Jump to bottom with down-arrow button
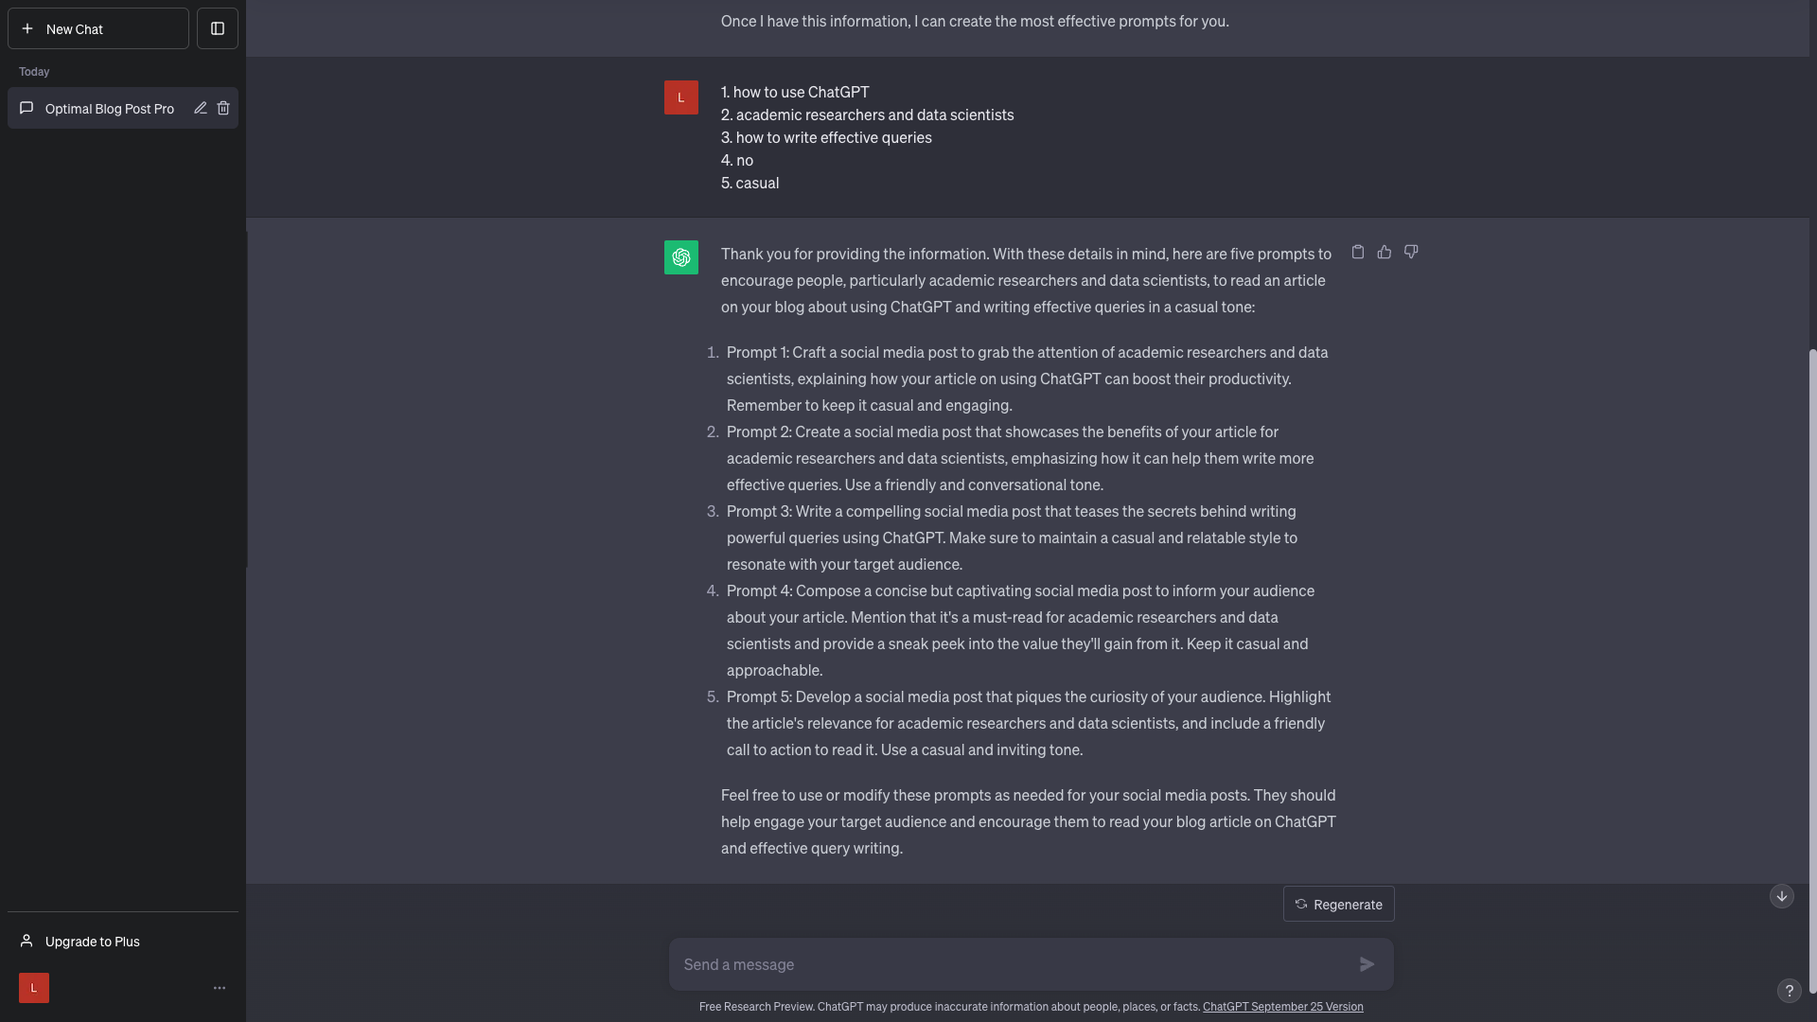This screenshot has height=1022, width=1817. pyautogui.click(x=1782, y=896)
